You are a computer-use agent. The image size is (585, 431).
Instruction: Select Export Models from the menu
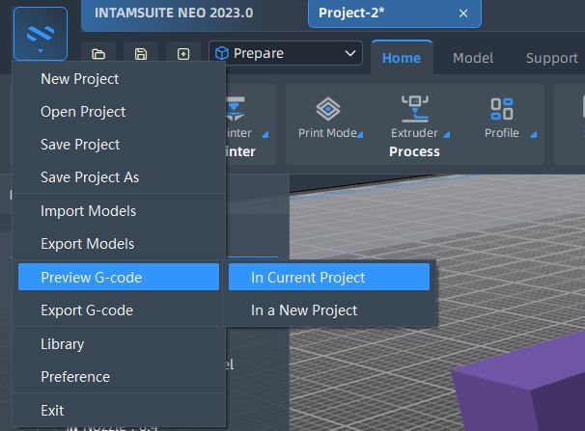pyautogui.click(x=119, y=244)
